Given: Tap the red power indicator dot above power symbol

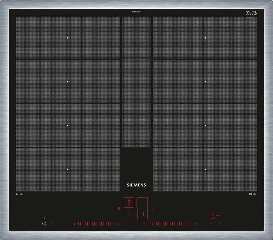Looking at the screenshot, I should pos(44,218).
